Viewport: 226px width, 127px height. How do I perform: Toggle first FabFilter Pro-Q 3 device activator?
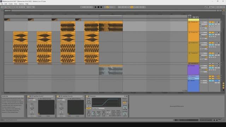point(28,96)
